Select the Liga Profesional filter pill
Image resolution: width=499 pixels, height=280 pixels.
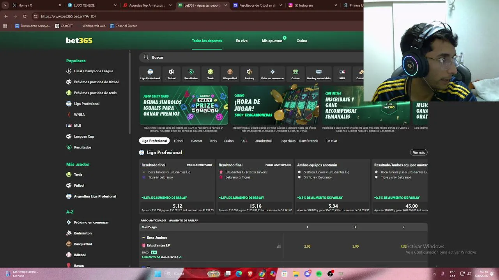coord(154,141)
